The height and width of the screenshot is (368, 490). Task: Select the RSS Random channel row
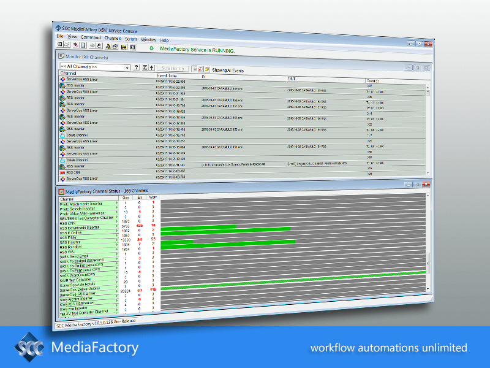[x=89, y=247]
